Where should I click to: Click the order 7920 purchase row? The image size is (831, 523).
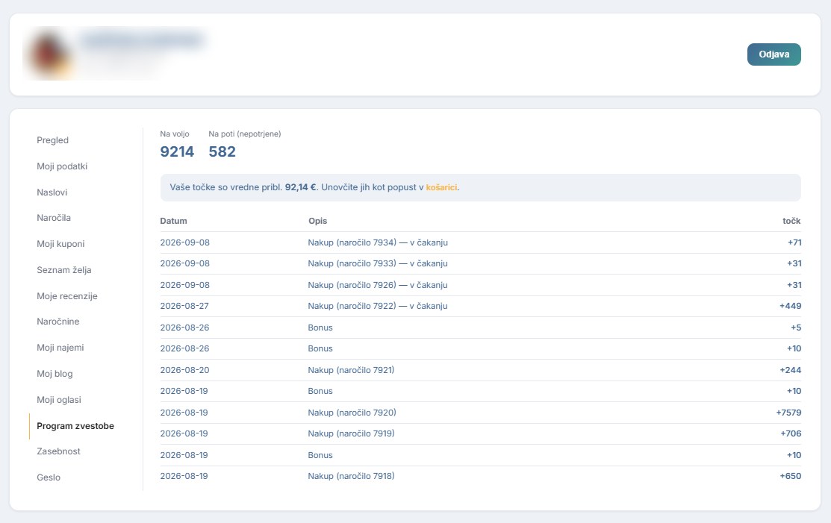480,413
